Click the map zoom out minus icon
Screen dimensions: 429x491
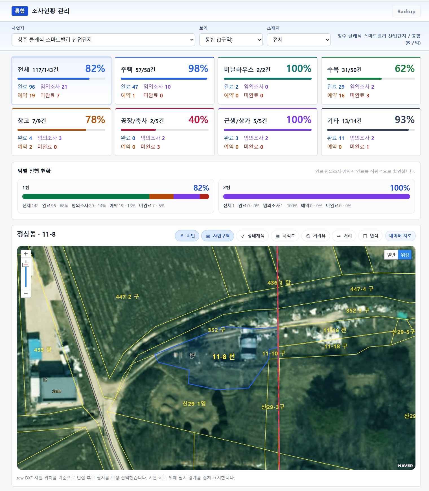(26, 294)
